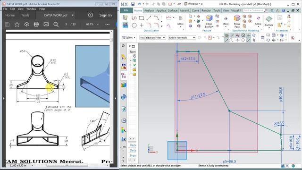The image size is (302, 170).
Task: Toggle the snap end point option
Action: tap(226, 40)
